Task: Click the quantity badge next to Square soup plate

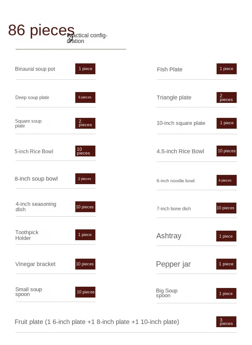Action: pyautogui.click(x=85, y=123)
